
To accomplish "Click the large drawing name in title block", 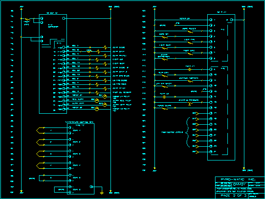I will 239,184.
